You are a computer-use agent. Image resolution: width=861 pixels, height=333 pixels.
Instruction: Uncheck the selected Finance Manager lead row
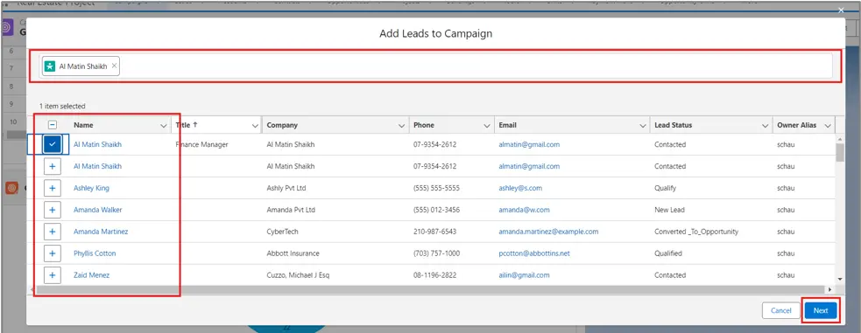(x=53, y=144)
